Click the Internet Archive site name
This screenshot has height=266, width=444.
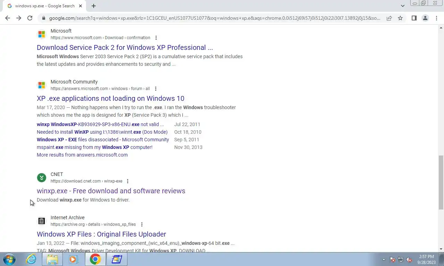coord(68,218)
